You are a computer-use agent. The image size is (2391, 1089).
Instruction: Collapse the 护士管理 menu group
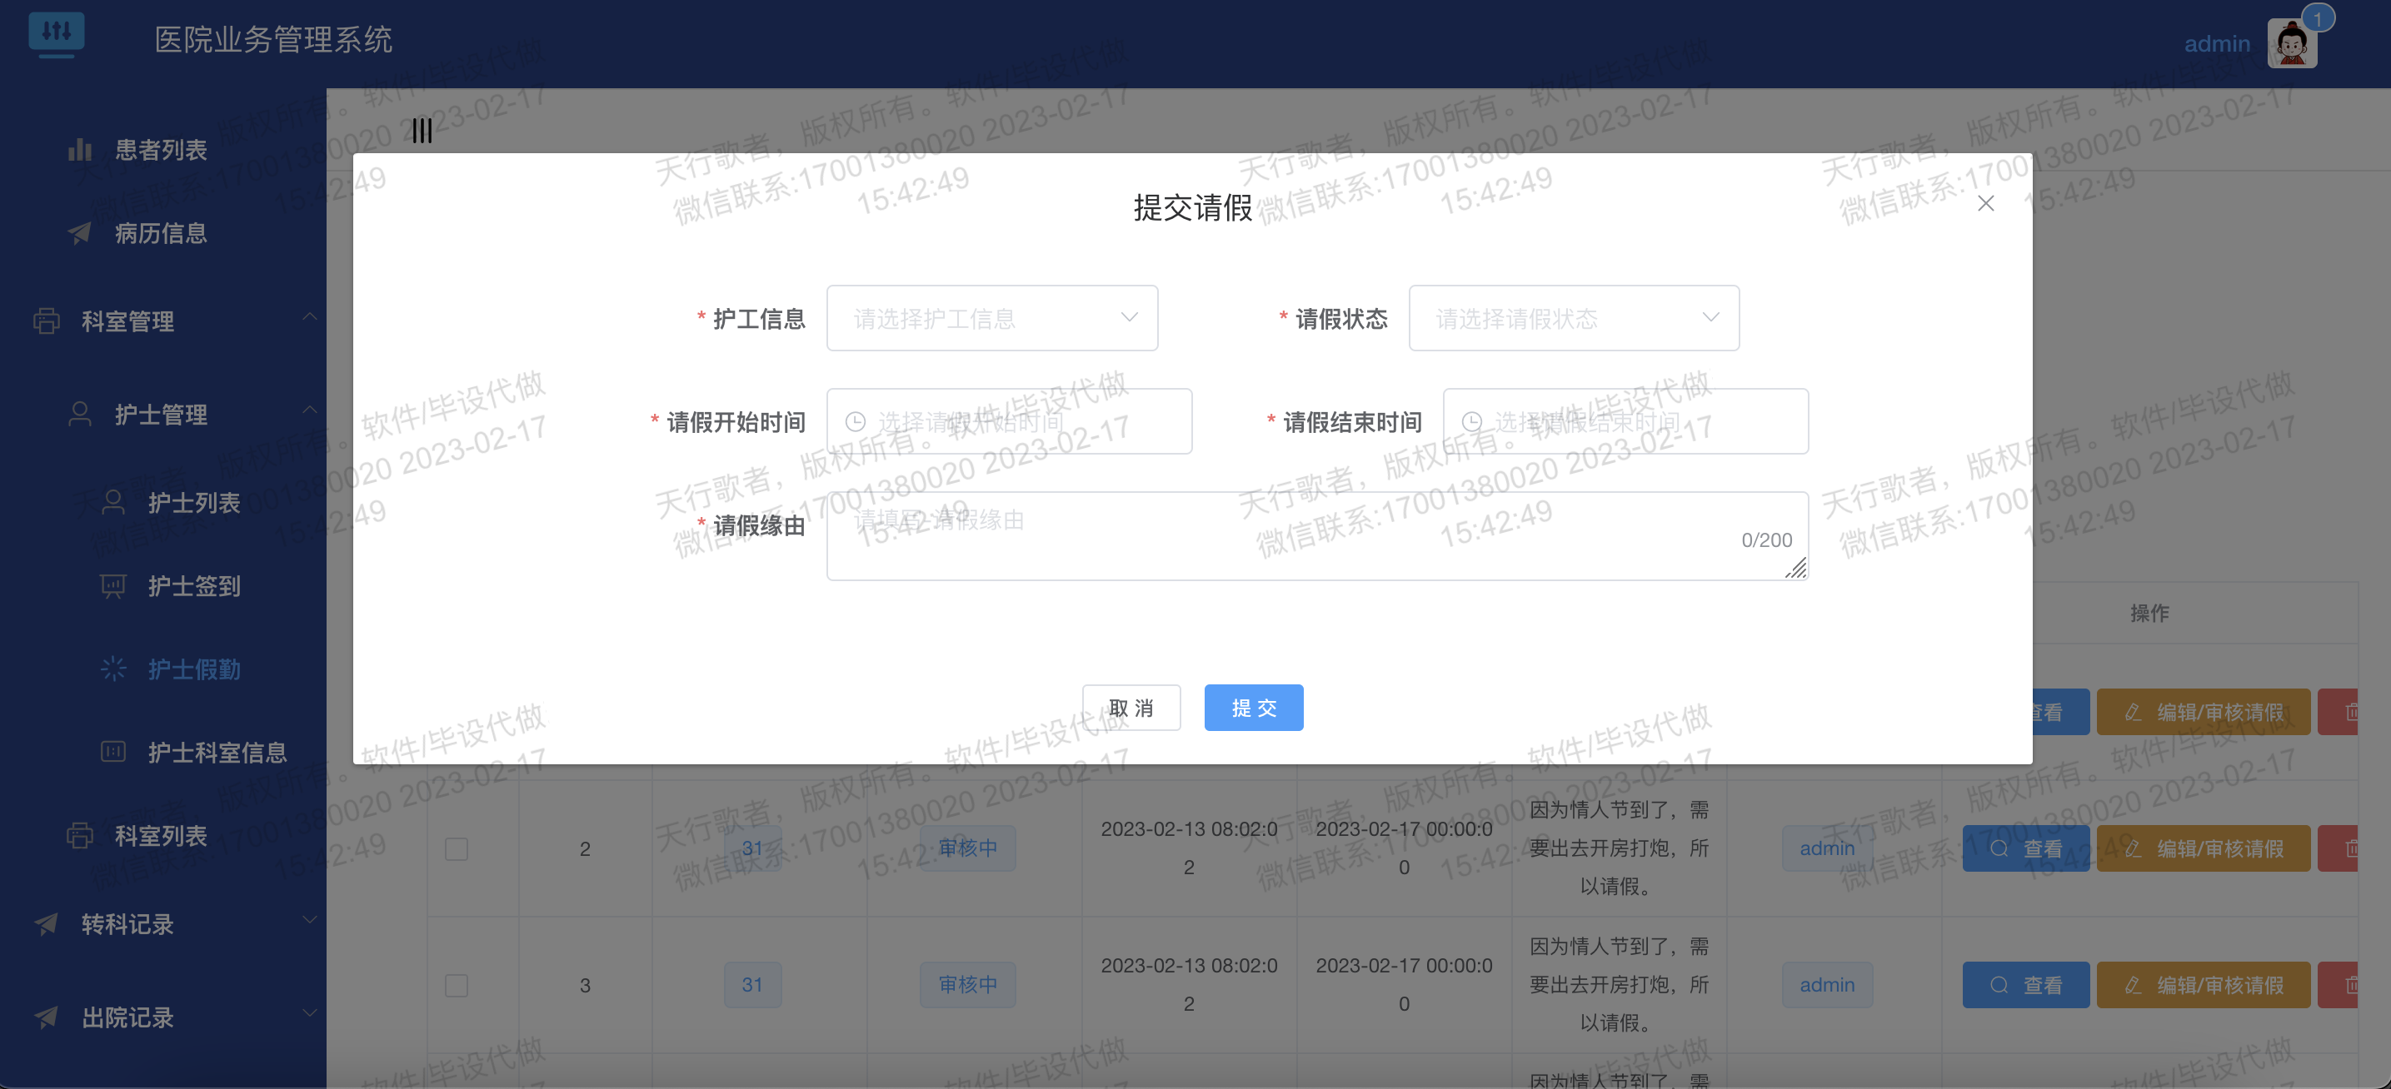(x=310, y=410)
